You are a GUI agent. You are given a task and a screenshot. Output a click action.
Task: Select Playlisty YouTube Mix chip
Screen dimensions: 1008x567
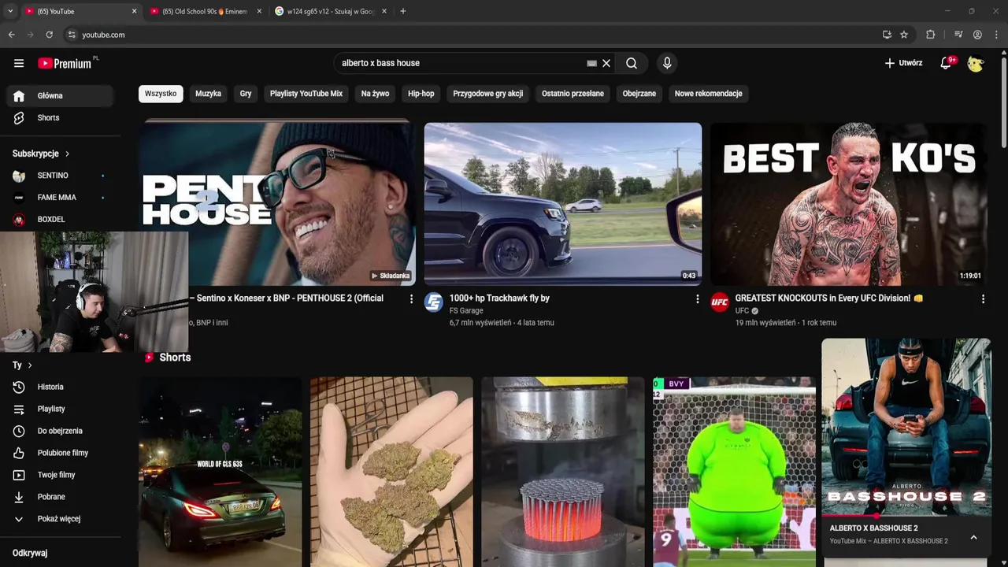(306, 94)
